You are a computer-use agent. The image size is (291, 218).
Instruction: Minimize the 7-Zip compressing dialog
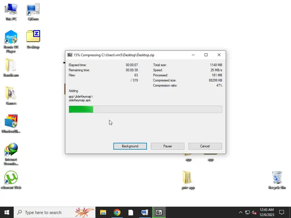pos(193,55)
